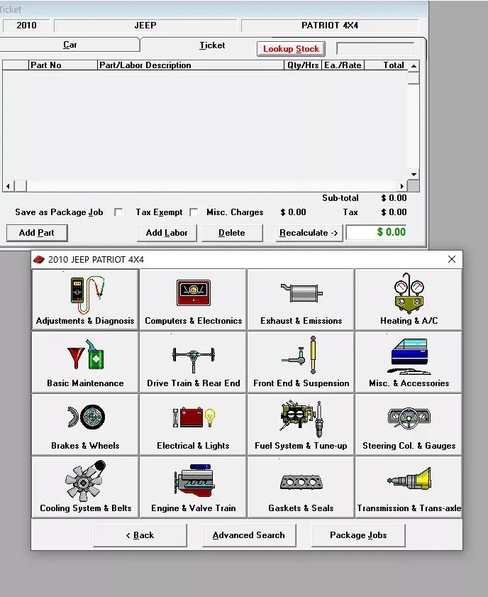Click the Part/Labor Description column header
The height and width of the screenshot is (597, 488).
click(191, 65)
